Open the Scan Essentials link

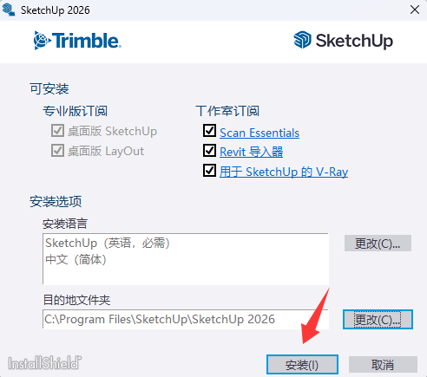[259, 133]
